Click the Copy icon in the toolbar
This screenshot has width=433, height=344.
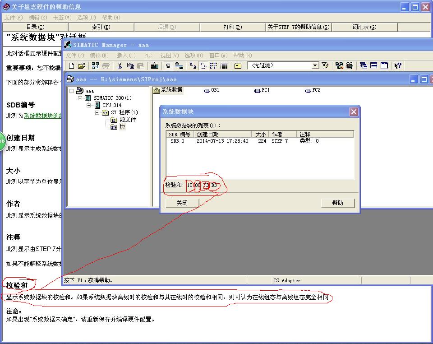[x=130, y=66]
